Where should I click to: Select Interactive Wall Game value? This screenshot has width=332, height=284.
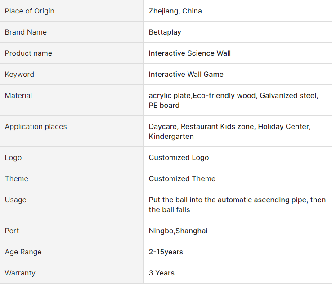coord(186,75)
